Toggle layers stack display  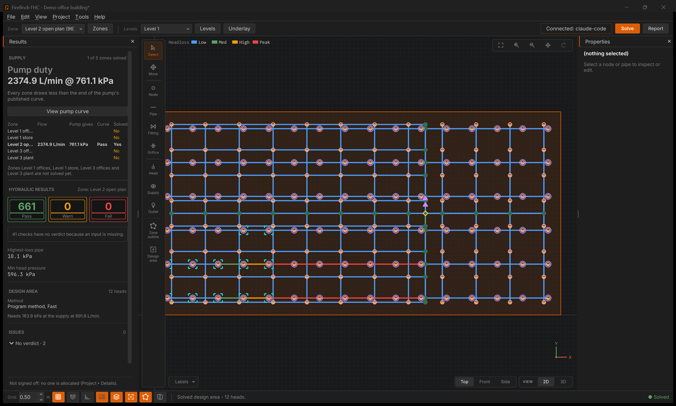click(x=117, y=397)
